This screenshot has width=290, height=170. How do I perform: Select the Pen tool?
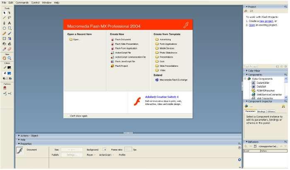click(5, 23)
